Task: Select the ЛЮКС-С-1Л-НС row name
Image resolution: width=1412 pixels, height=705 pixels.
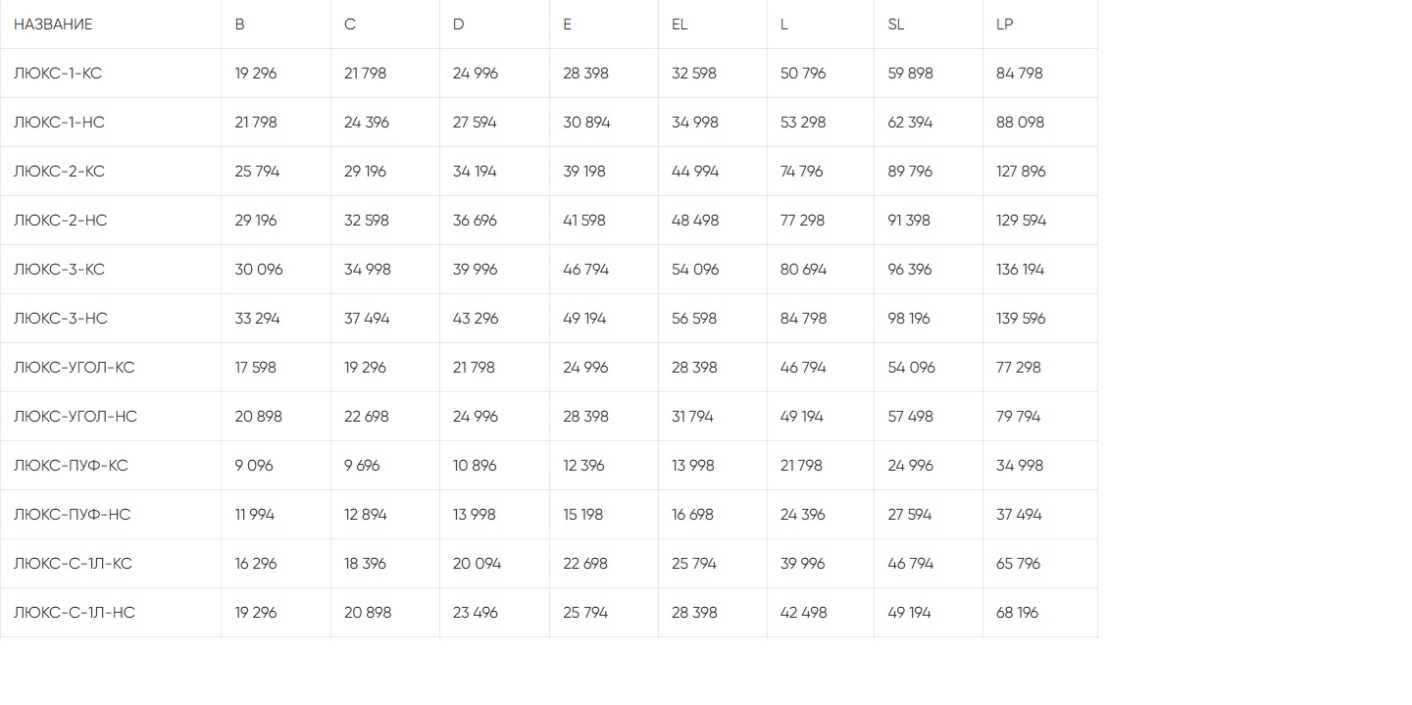Action: point(75,613)
